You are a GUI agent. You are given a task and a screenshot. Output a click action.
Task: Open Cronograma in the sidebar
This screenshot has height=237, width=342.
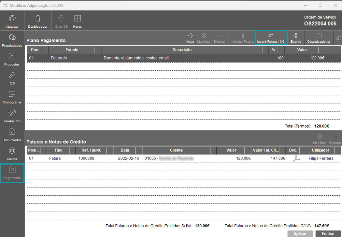tap(12, 97)
